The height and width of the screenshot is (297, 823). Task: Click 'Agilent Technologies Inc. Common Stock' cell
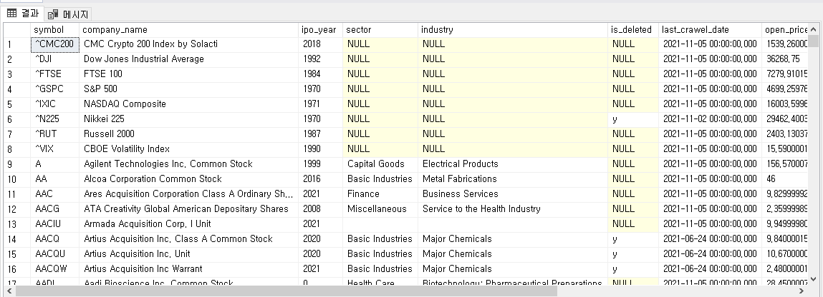pyautogui.click(x=189, y=164)
